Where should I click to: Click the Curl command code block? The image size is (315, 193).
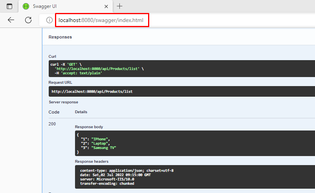181,68
